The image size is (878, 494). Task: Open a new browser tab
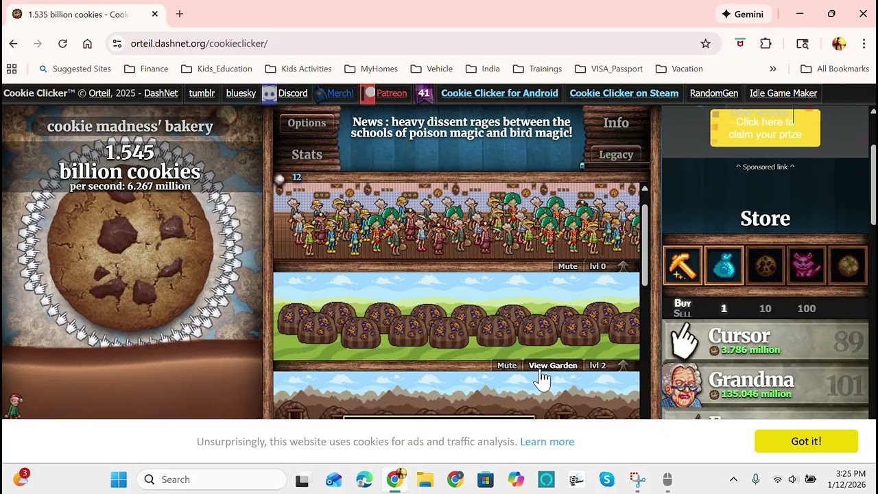coord(180,14)
